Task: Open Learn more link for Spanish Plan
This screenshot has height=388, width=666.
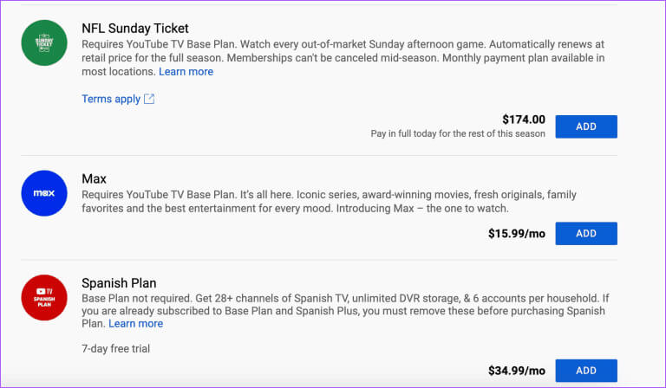Action: (136, 324)
